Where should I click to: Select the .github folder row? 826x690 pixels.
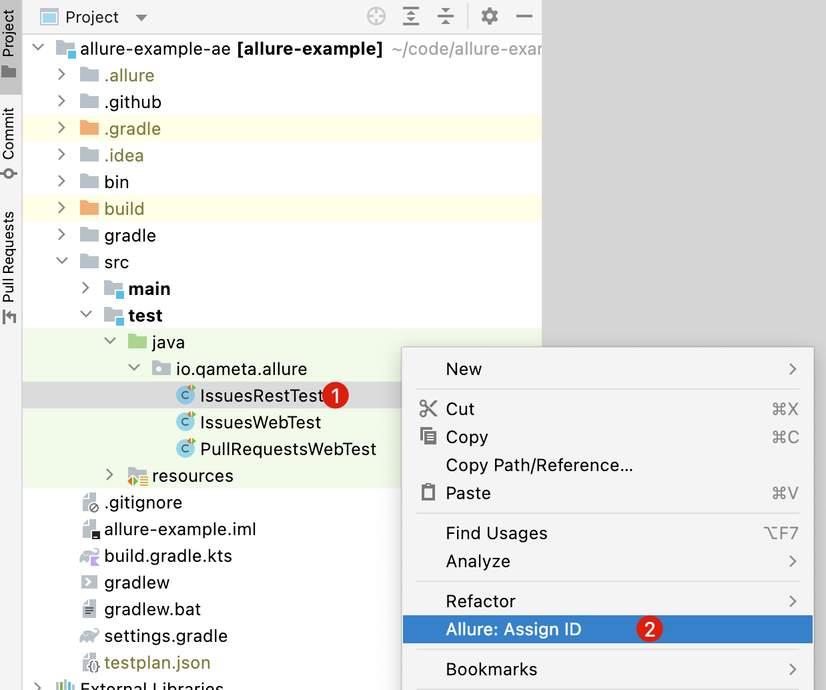tap(282, 101)
